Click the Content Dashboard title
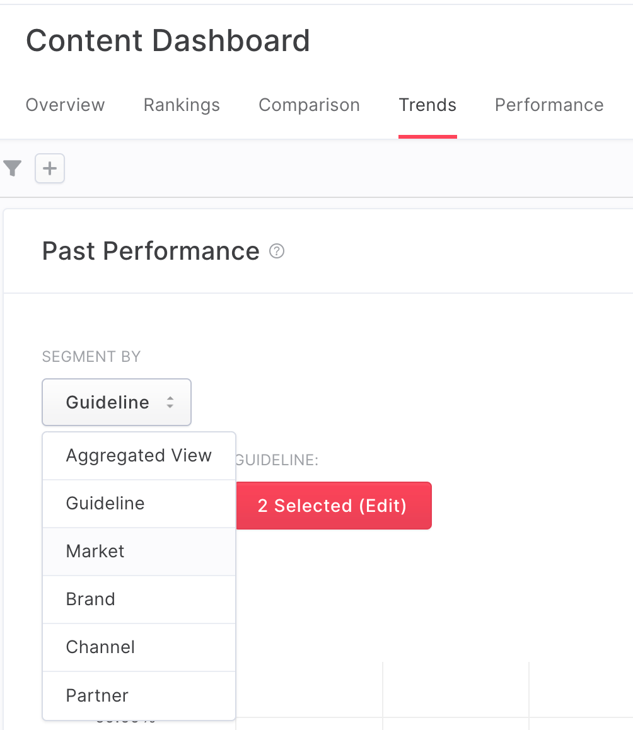Viewport: 633px width, 730px height. pos(168,40)
